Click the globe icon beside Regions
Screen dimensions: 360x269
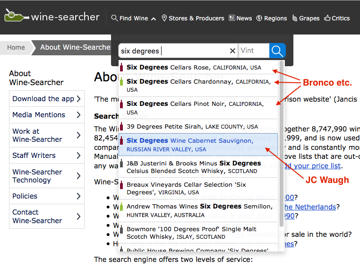coord(259,18)
